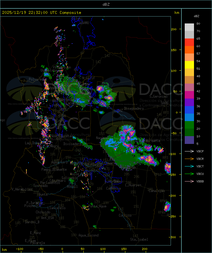Click the Villavicen map label
The height and width of the screenshot is (253, 212).
click(62, 67)
